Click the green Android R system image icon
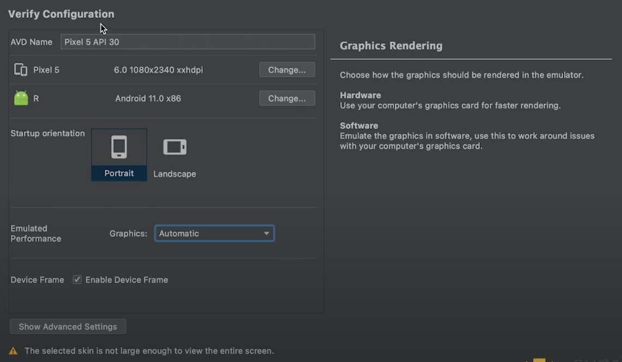 (x=21, y=98)
